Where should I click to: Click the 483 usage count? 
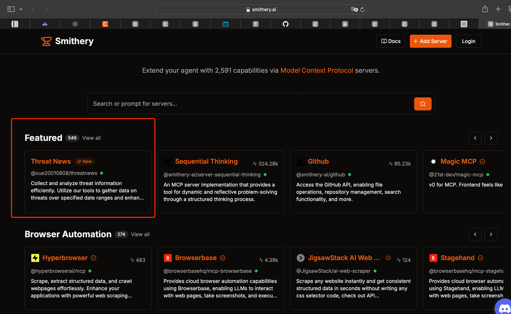[138, 260]
